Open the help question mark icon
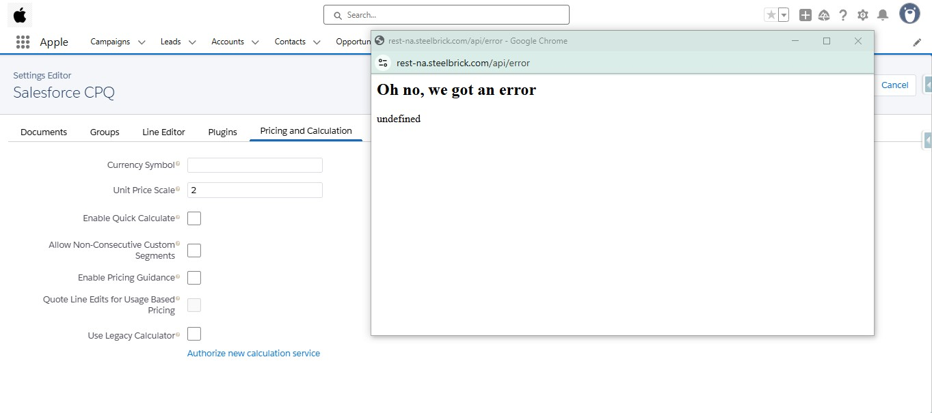 point(843,15)
